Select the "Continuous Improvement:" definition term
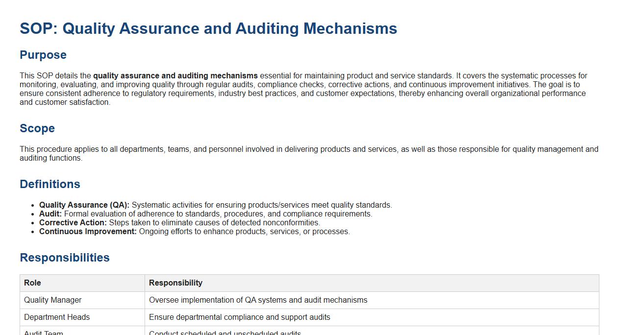The height and width of the screenshot is (335, 619). coord(88,232)
